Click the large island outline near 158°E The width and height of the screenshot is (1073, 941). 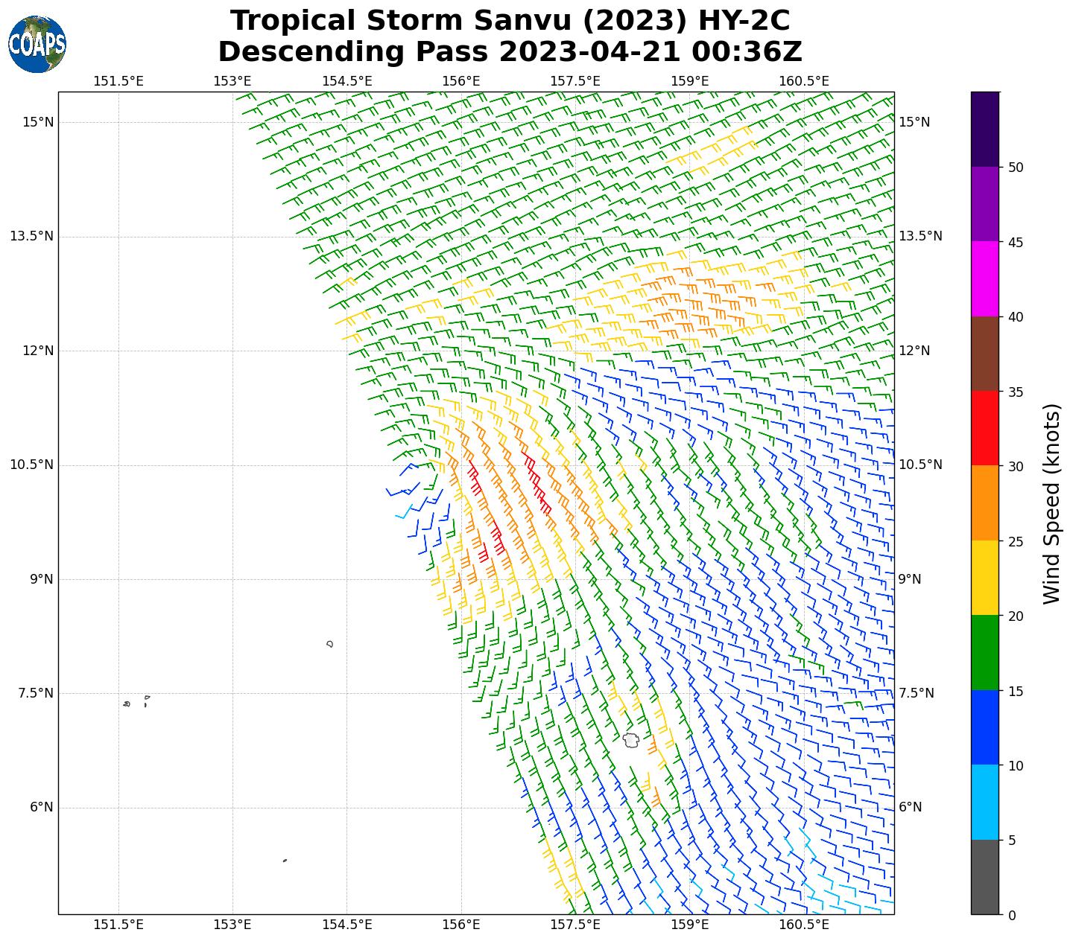[631, 740]
